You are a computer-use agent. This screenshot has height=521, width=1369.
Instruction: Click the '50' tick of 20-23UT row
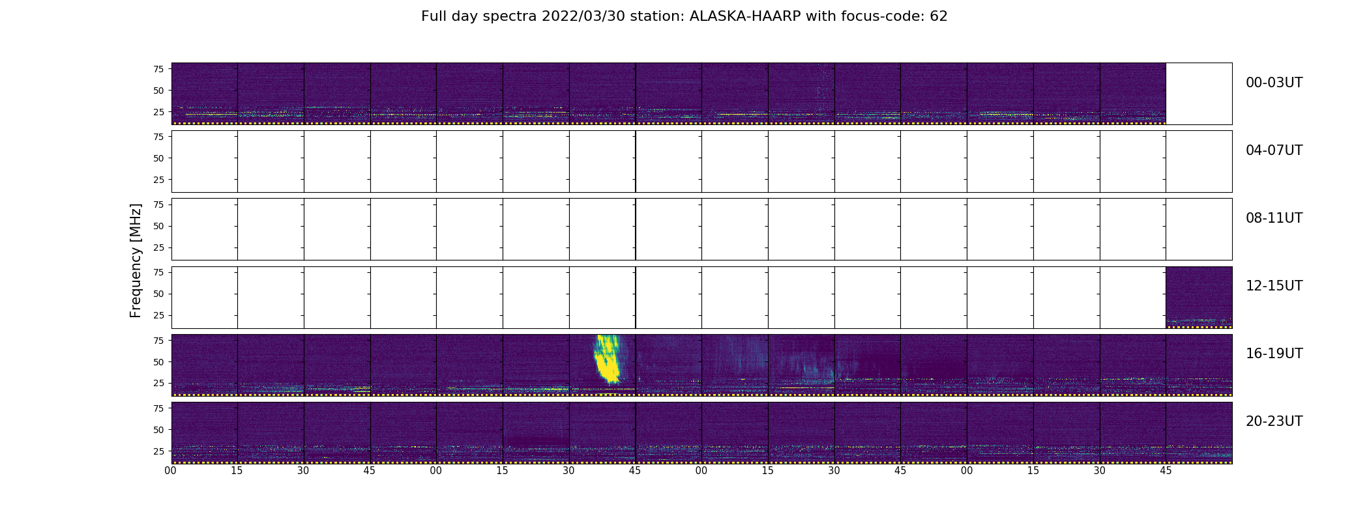point(158,429)
